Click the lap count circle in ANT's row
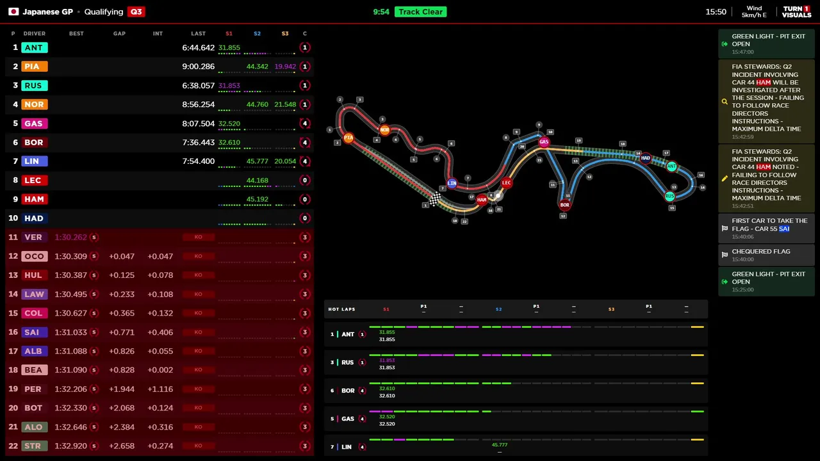Screen dimensions: 820x461 [x=305, y=47]
